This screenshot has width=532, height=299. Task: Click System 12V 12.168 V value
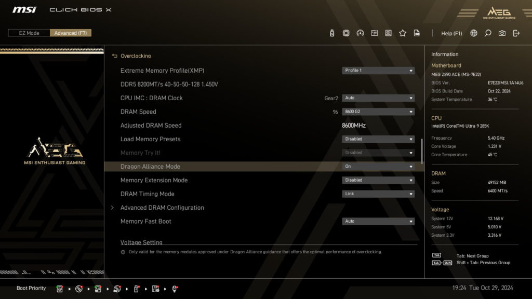pyautogui.click(x=495, y=219)
